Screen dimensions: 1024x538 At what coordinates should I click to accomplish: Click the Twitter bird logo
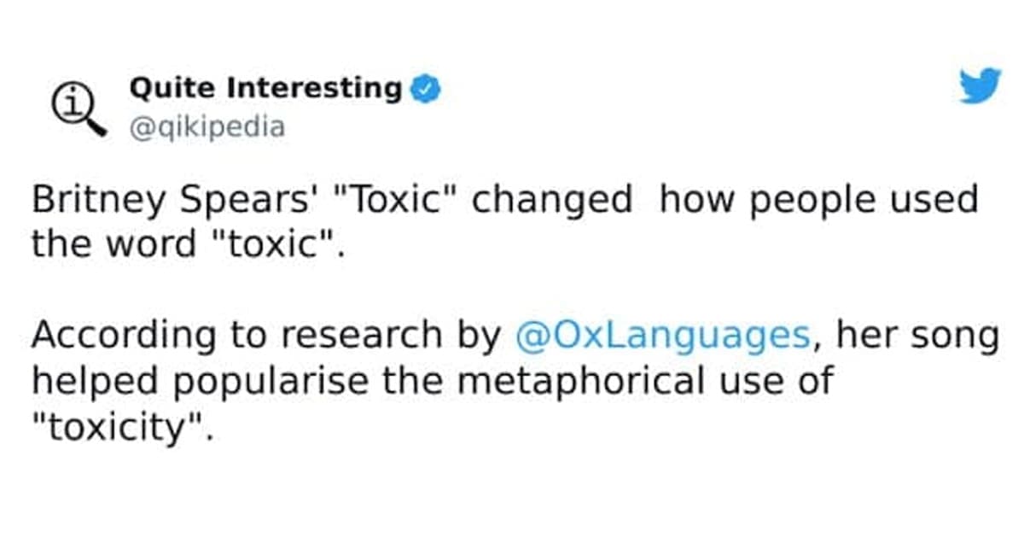[x=980, y=86]
